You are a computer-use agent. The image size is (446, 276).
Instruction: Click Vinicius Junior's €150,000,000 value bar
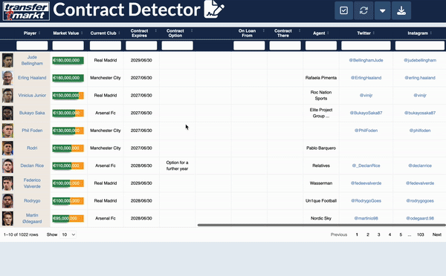[x=68, y=96]
